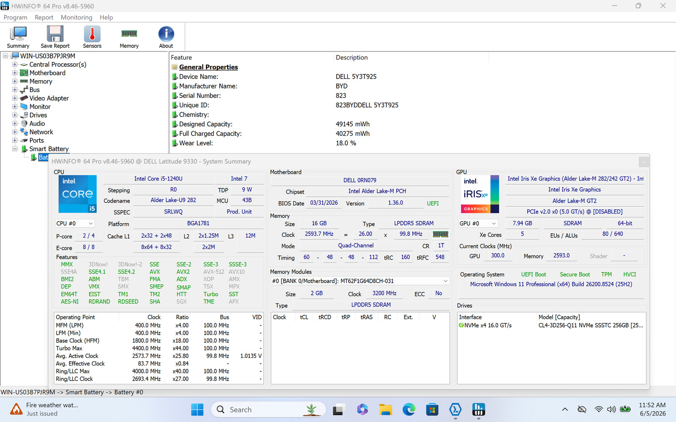Click the Motherboard icon in the tree
Viewport: 676px width, 422px height.
point(24,73)
